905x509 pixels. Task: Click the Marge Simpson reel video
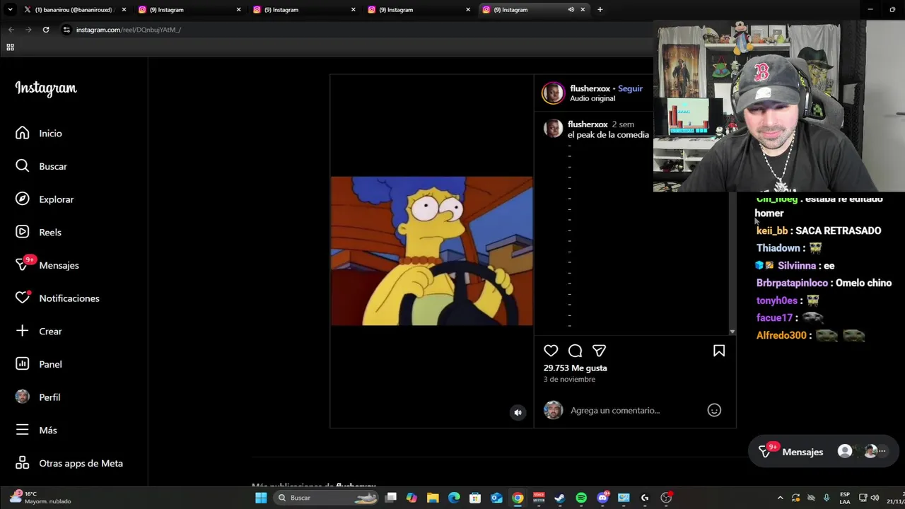pyautogui.click(x=432, y=251)
